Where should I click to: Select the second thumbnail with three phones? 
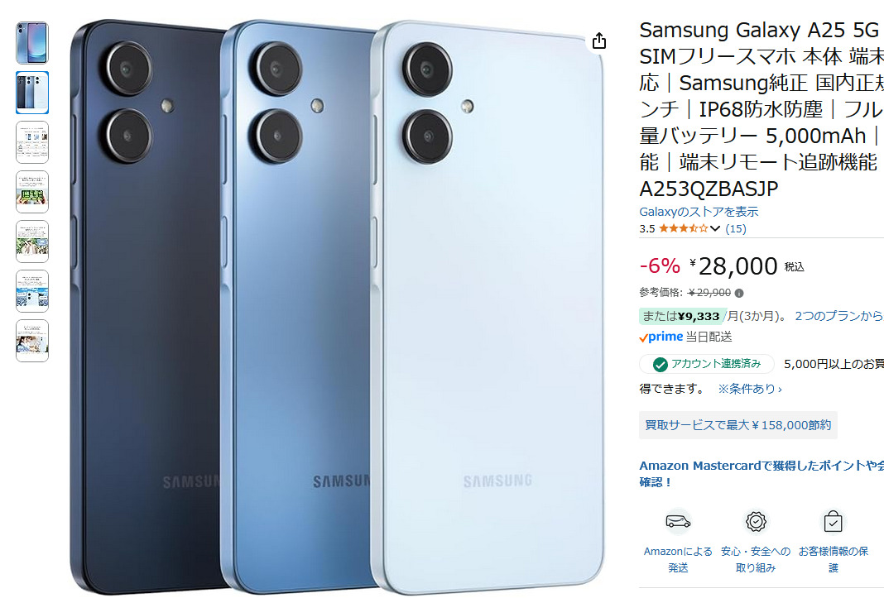tap(32, 93)
